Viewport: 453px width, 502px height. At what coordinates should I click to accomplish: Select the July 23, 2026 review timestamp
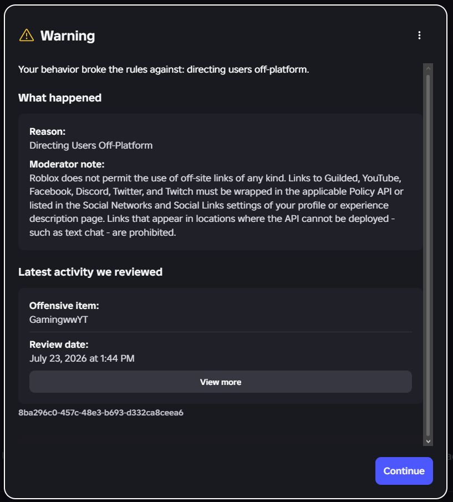pyautogui.click(x=82, y=358)
